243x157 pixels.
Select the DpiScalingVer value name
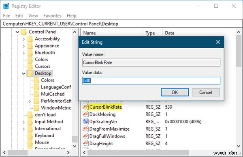(103, 122)
